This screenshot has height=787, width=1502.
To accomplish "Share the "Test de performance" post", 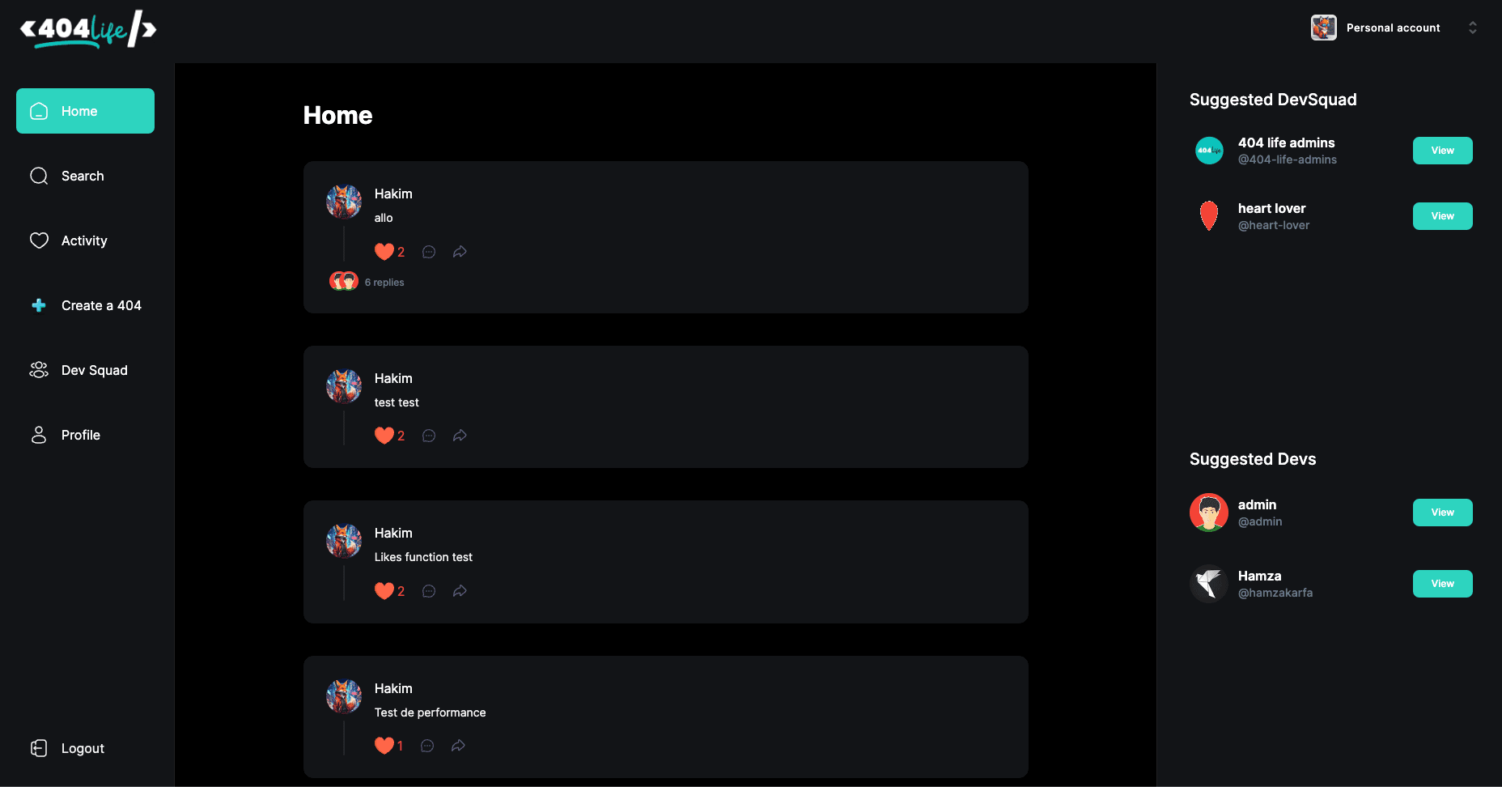I will tap(458, 746).
